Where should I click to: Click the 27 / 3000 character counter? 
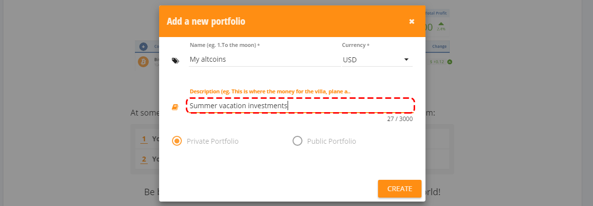(x=400, y=119)
